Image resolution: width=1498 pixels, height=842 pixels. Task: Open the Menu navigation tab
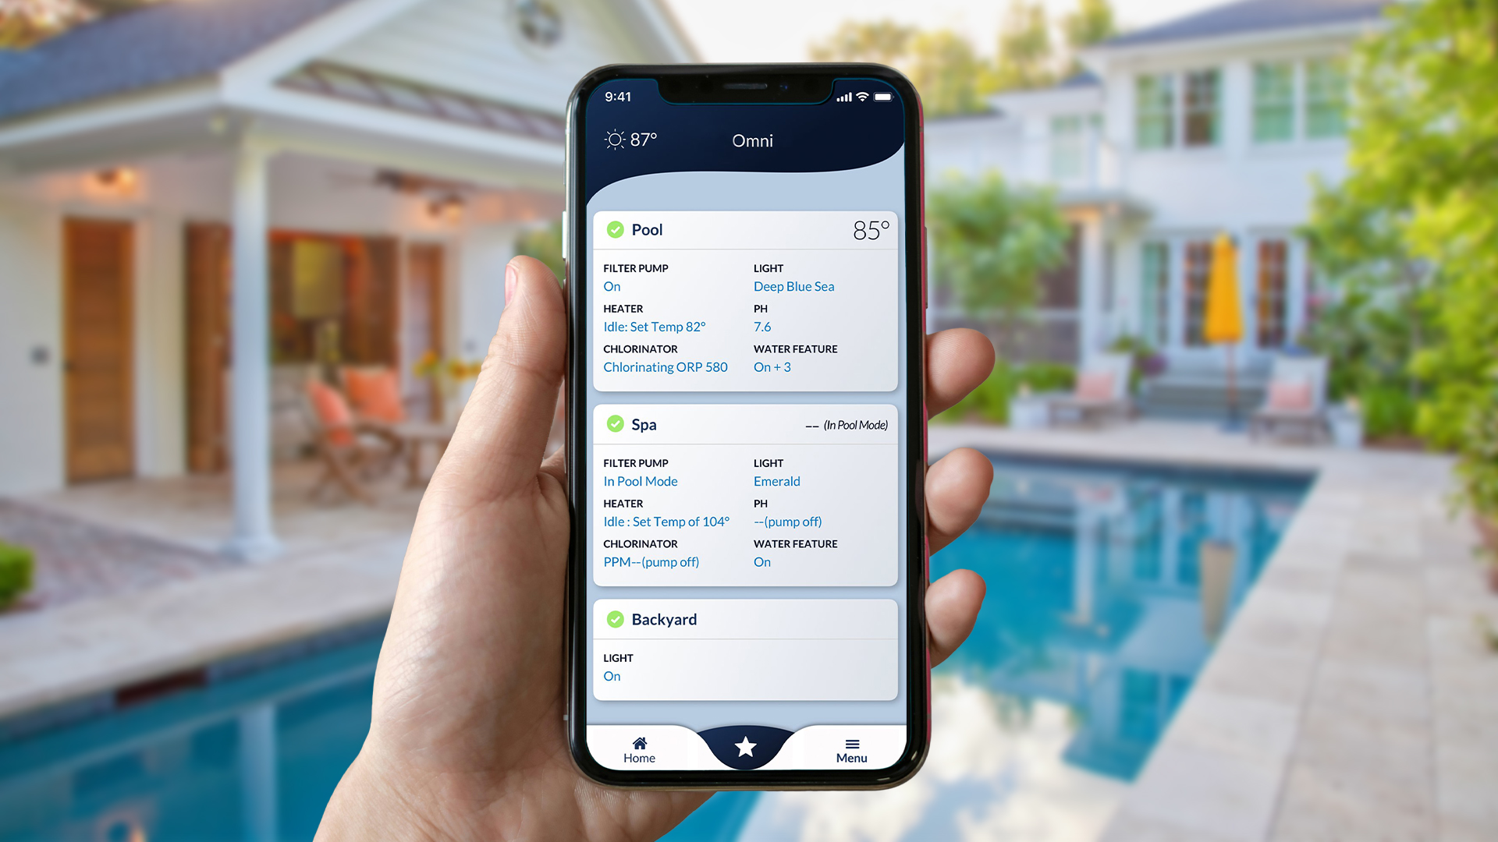click(x=849, y=749)
